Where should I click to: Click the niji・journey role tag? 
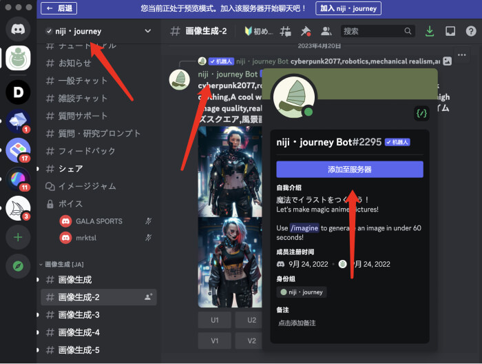point(302,292)
